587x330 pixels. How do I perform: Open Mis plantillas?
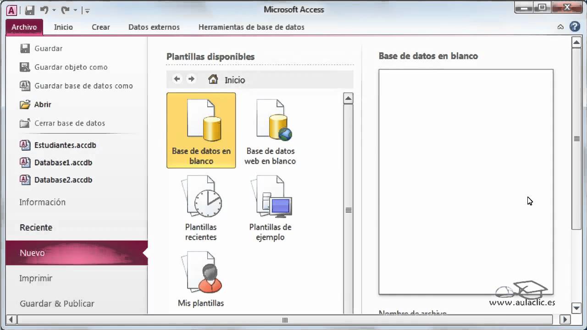201,279
